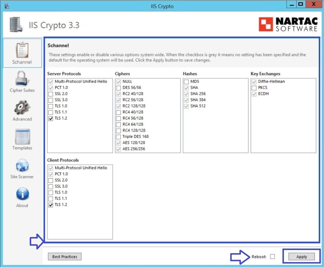Toggle the AES 128/128 cipher checkbox
324x267 pixels.
point(118,143)
